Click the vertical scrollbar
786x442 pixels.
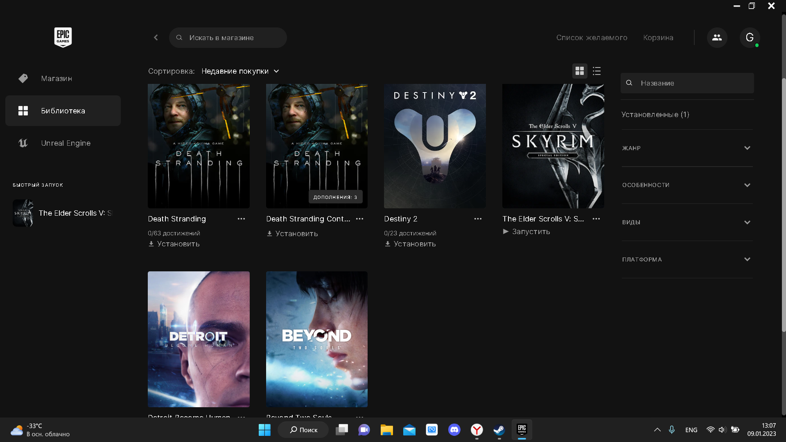coord(784,205)
